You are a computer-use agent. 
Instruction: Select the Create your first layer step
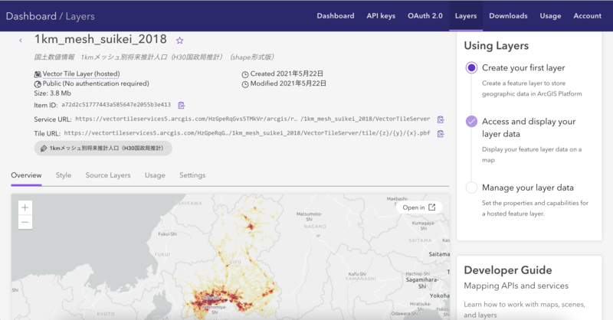[471, 67]
